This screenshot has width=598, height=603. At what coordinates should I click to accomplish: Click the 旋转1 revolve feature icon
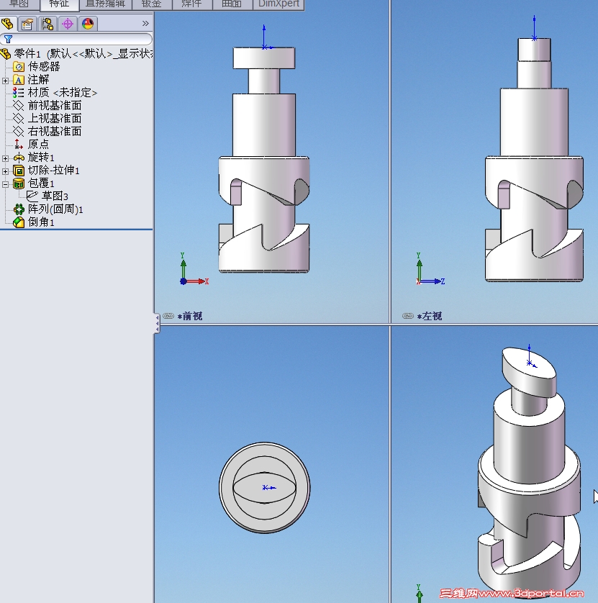(x=19, y=158)
